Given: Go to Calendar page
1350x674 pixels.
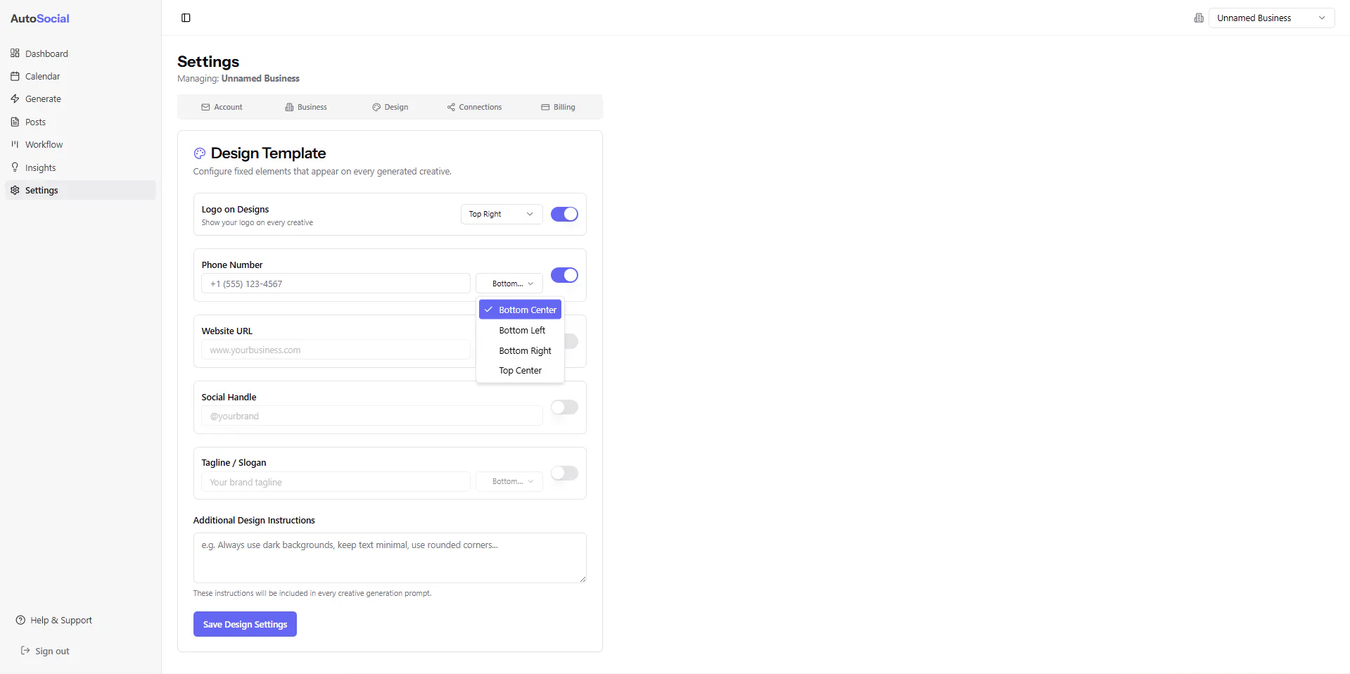Looking at the screenshot, I should [x=80, y=76].
